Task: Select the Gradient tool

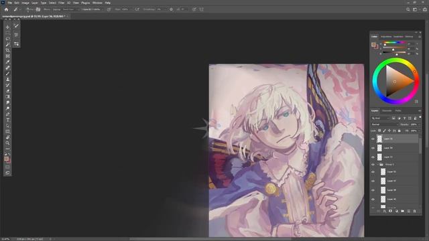Action: tap(7, 96)
